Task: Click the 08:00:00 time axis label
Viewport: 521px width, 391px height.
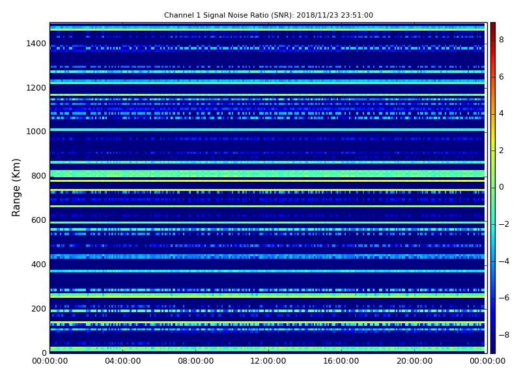Action: tap(196, 361)
